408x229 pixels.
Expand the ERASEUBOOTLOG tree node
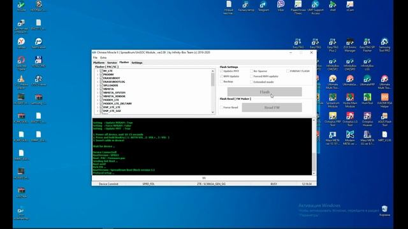98,81
